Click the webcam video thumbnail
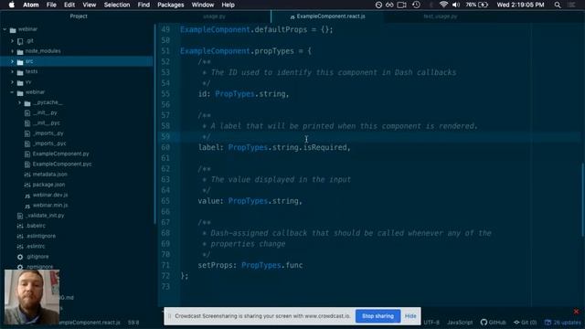 [x=32, y=297]
